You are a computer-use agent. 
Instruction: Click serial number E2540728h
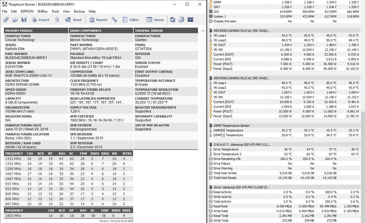click(x=14, y=67)
